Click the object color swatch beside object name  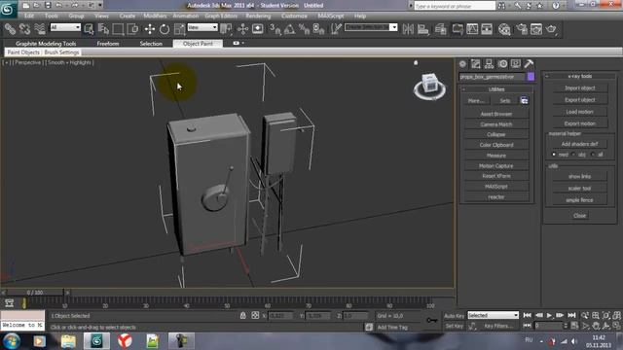[531, 77]
